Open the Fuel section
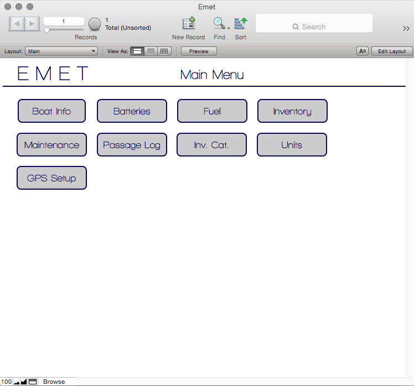Viewport: 414px width, 386px height. 213,111
